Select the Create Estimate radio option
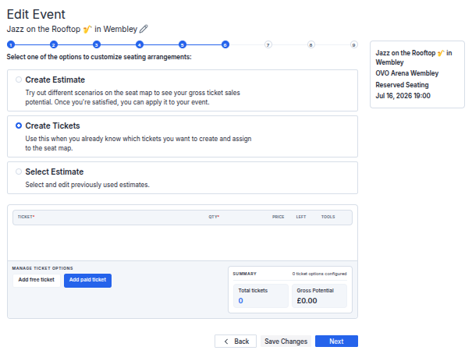The image size is (472, 361). tap(19, 80)
